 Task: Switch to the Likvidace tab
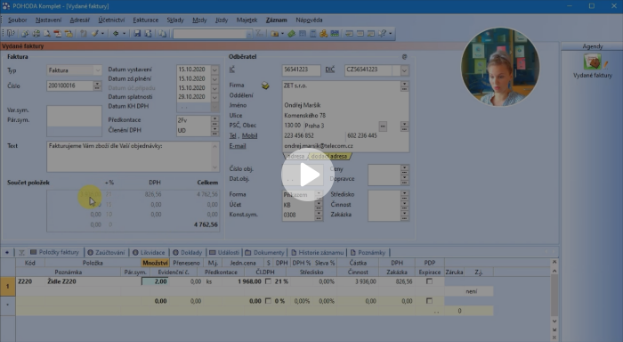(149, 253)
